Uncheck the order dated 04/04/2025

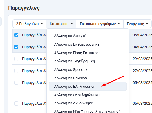(x=16, y=47)
